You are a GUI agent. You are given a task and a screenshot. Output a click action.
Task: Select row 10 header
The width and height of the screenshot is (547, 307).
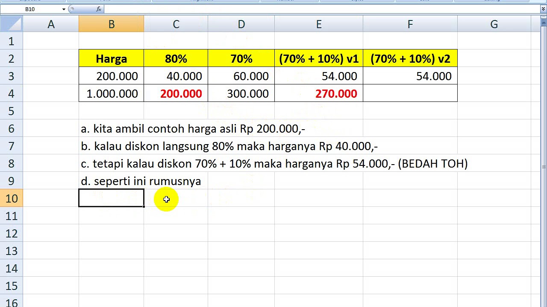11,198
